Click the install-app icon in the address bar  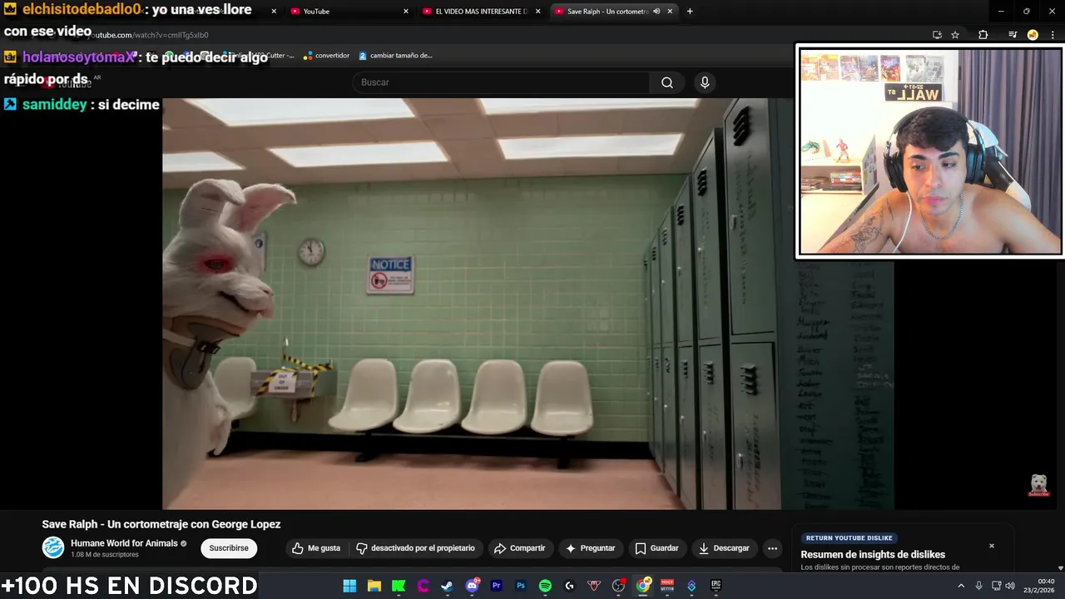[x=937, y=35]
